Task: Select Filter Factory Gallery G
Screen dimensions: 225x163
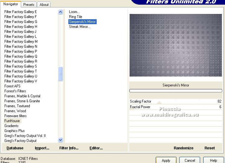Action: tap(21, 22)
